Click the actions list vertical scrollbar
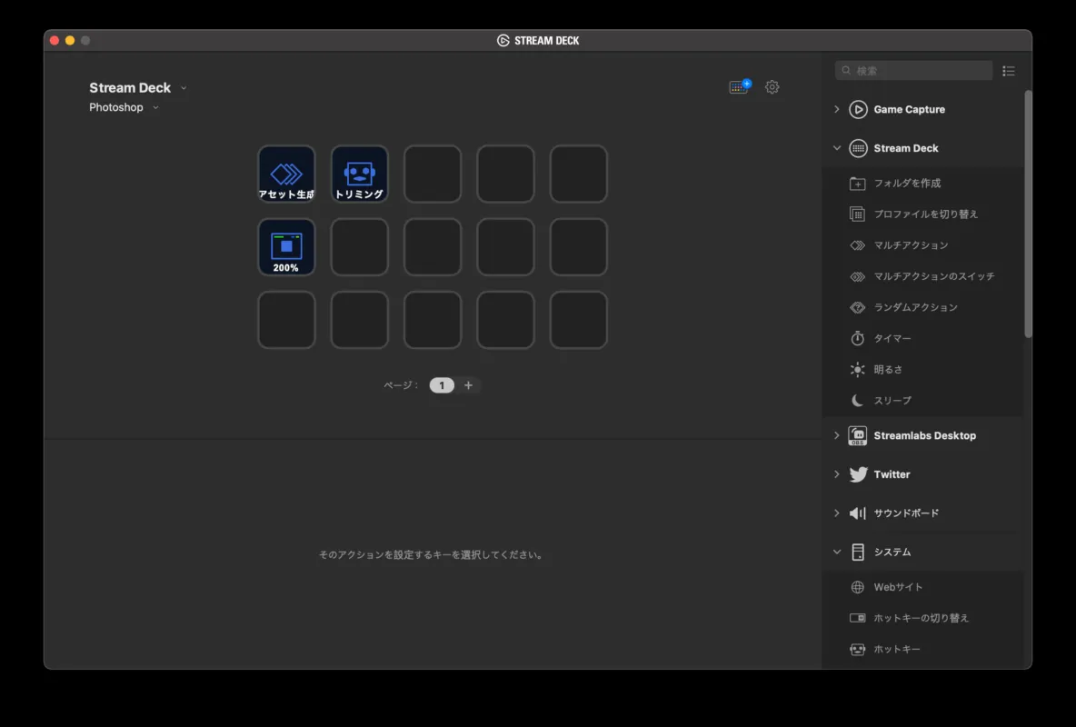 pyautogui.click(x=1028, y=214)
